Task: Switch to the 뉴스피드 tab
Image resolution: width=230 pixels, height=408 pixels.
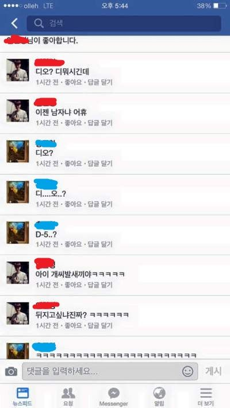Action: (22, 397)
